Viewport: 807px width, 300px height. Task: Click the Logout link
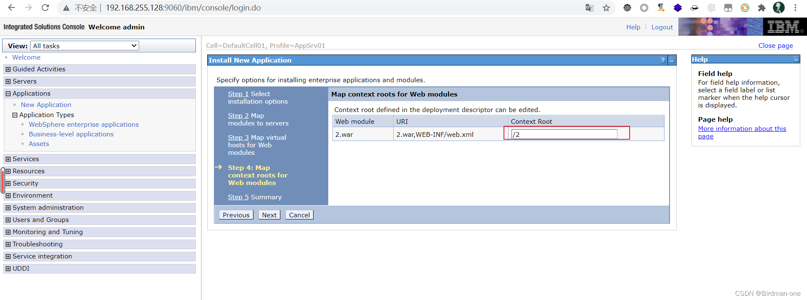point(662,27)
